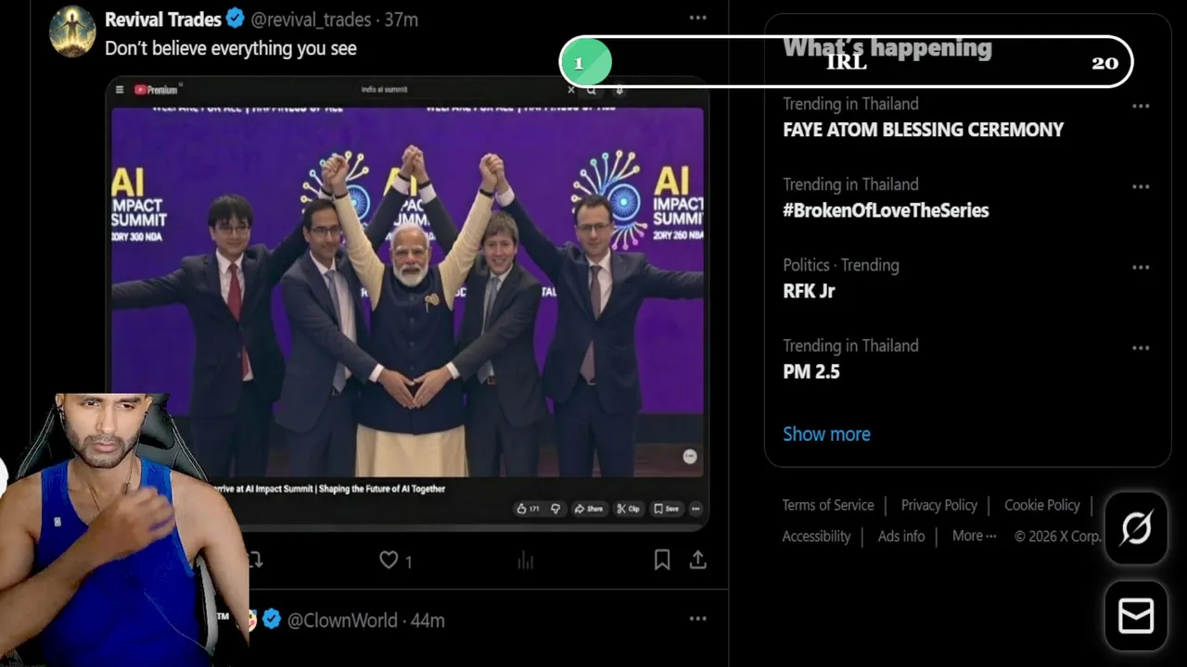Open the AI Impact Summit screenshot image
Screen dimensions: 1187x667
click(x=408, y=296)
